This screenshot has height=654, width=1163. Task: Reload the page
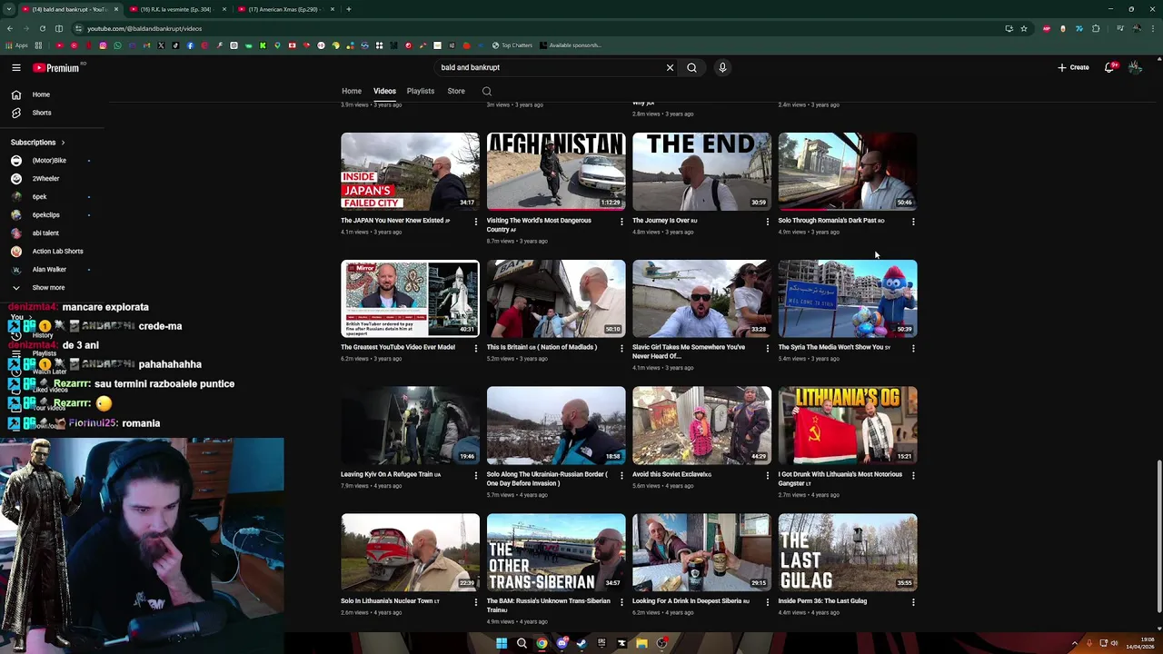tap(42, 28)
